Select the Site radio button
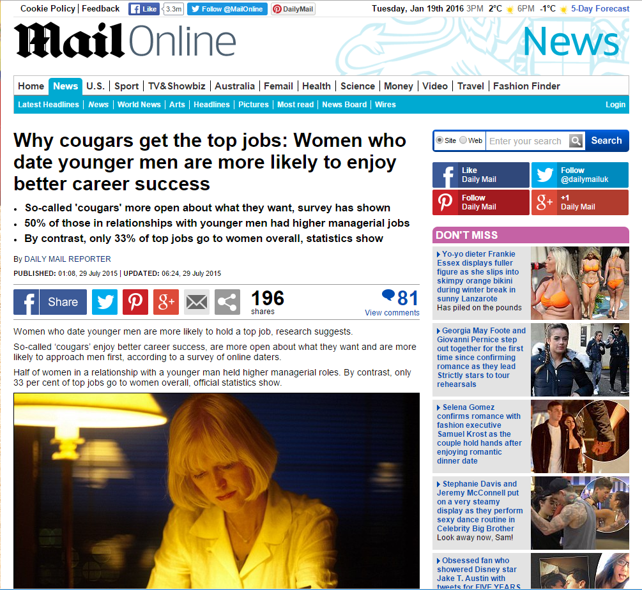Screen dimensions: 642x590 (439, 140)
